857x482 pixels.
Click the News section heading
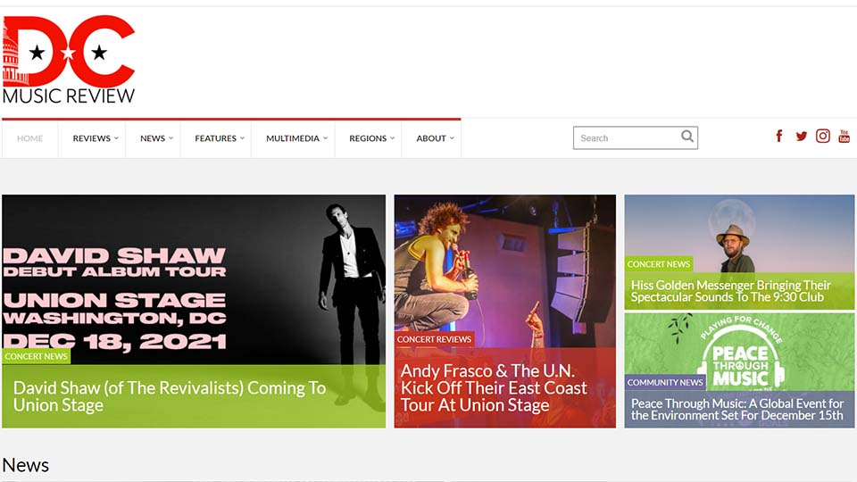tap(26, 465)
